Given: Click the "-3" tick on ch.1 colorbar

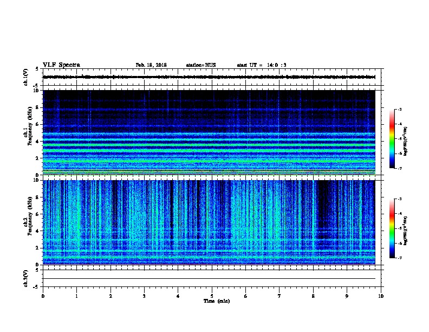Looking at the screenshot, I should tap(399, 110).
